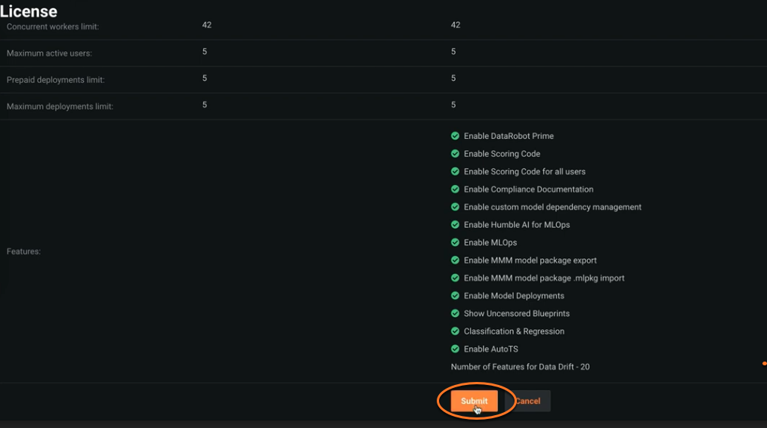Toggle check for custom model dependency management
This screenshot has width=767, height=428.
pos(455,207)
